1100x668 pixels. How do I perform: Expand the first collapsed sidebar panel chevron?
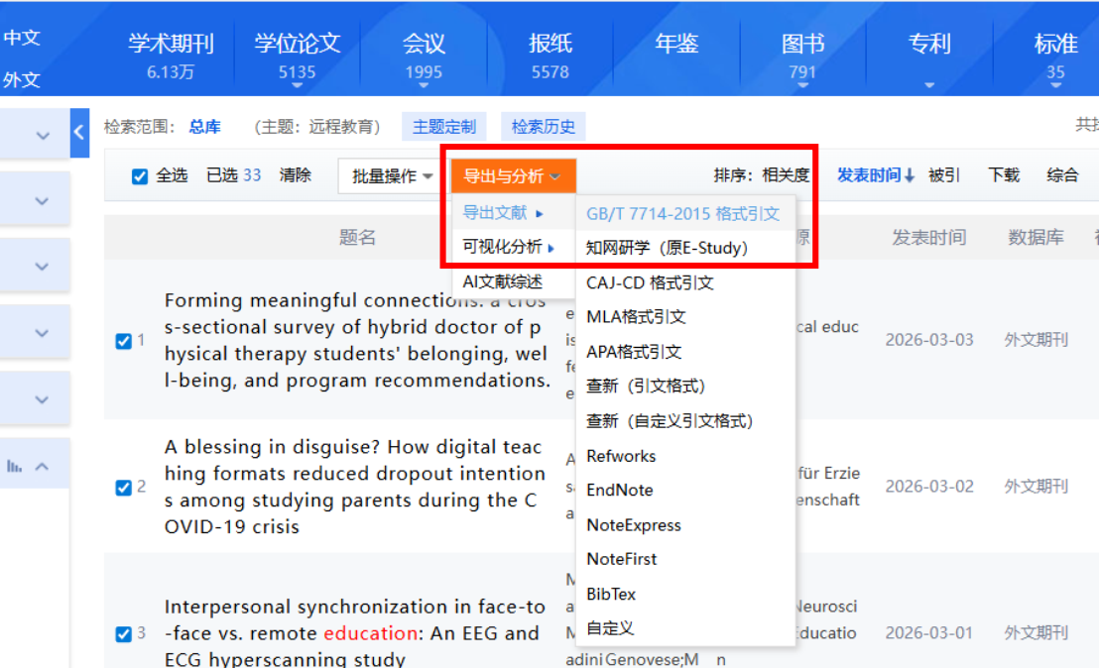click(43, 136)
